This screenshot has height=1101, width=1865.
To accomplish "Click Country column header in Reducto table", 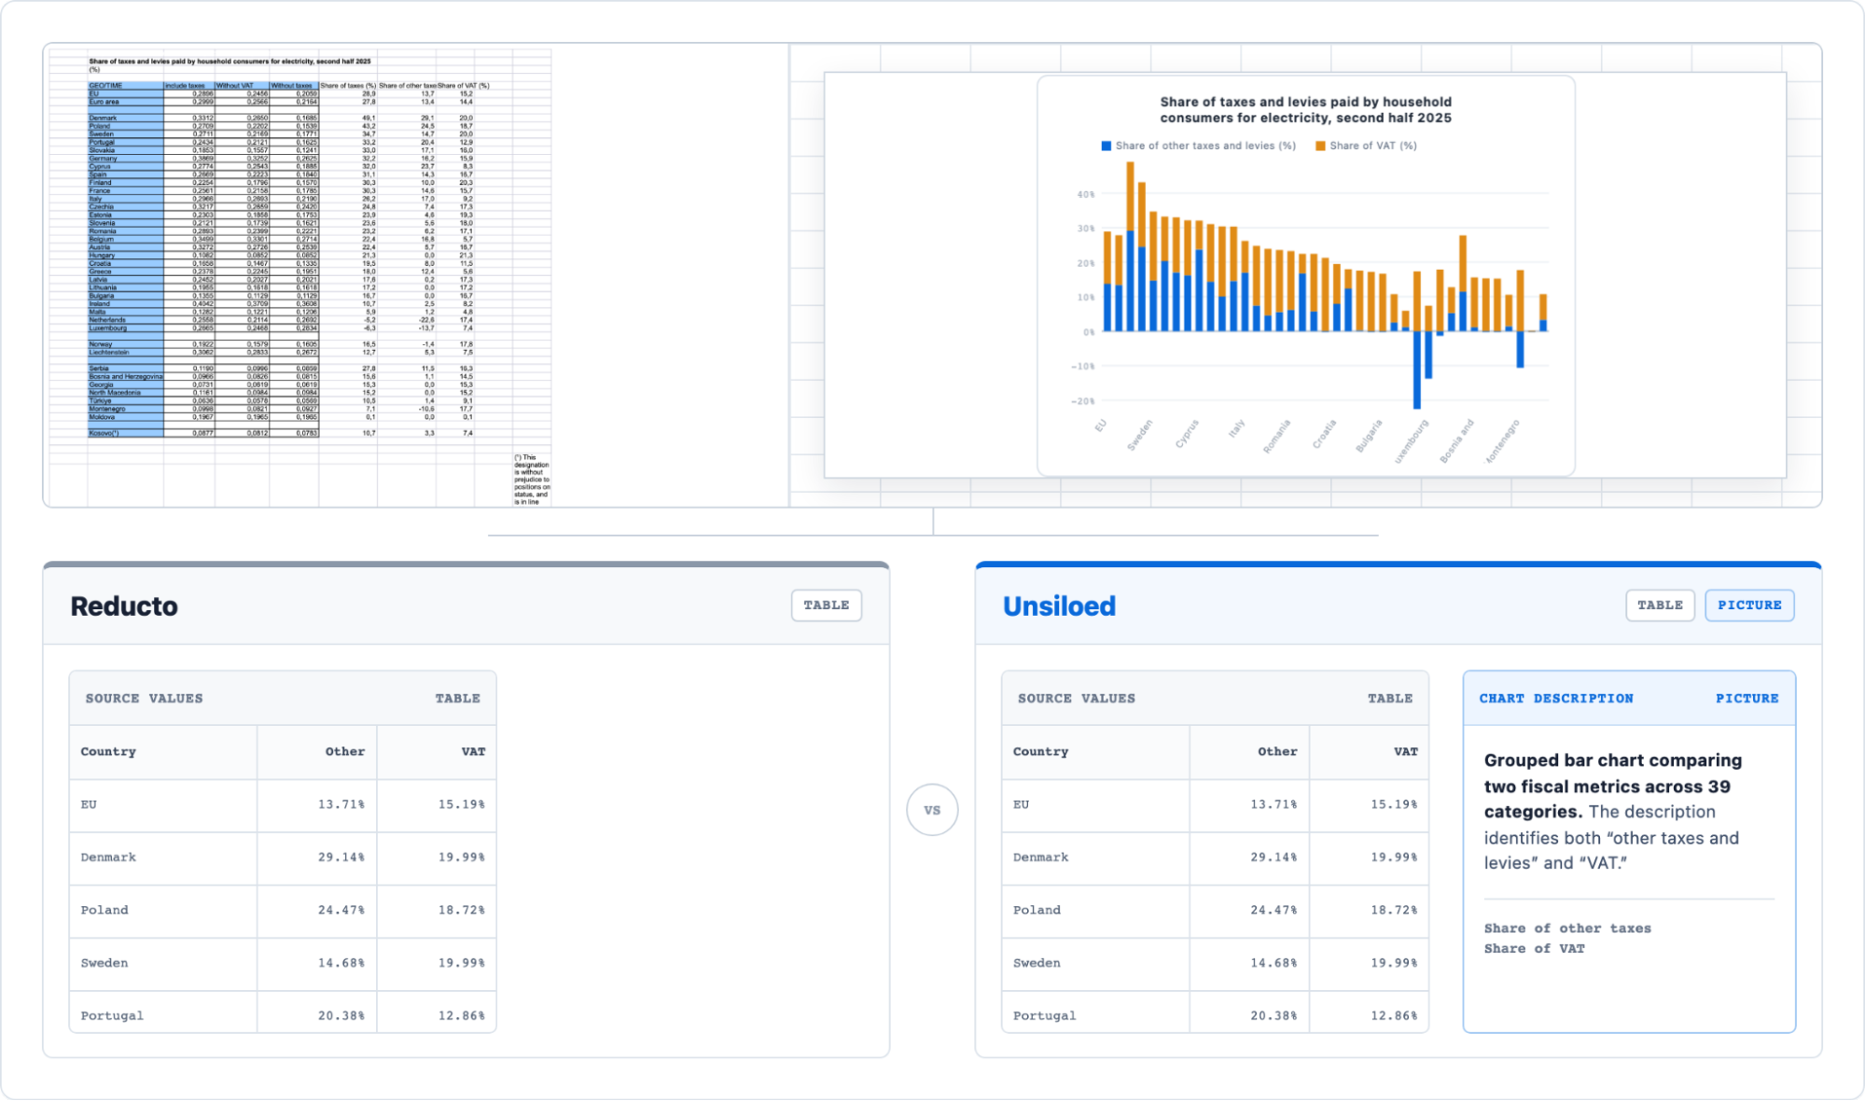I will [x=108, y=752].
